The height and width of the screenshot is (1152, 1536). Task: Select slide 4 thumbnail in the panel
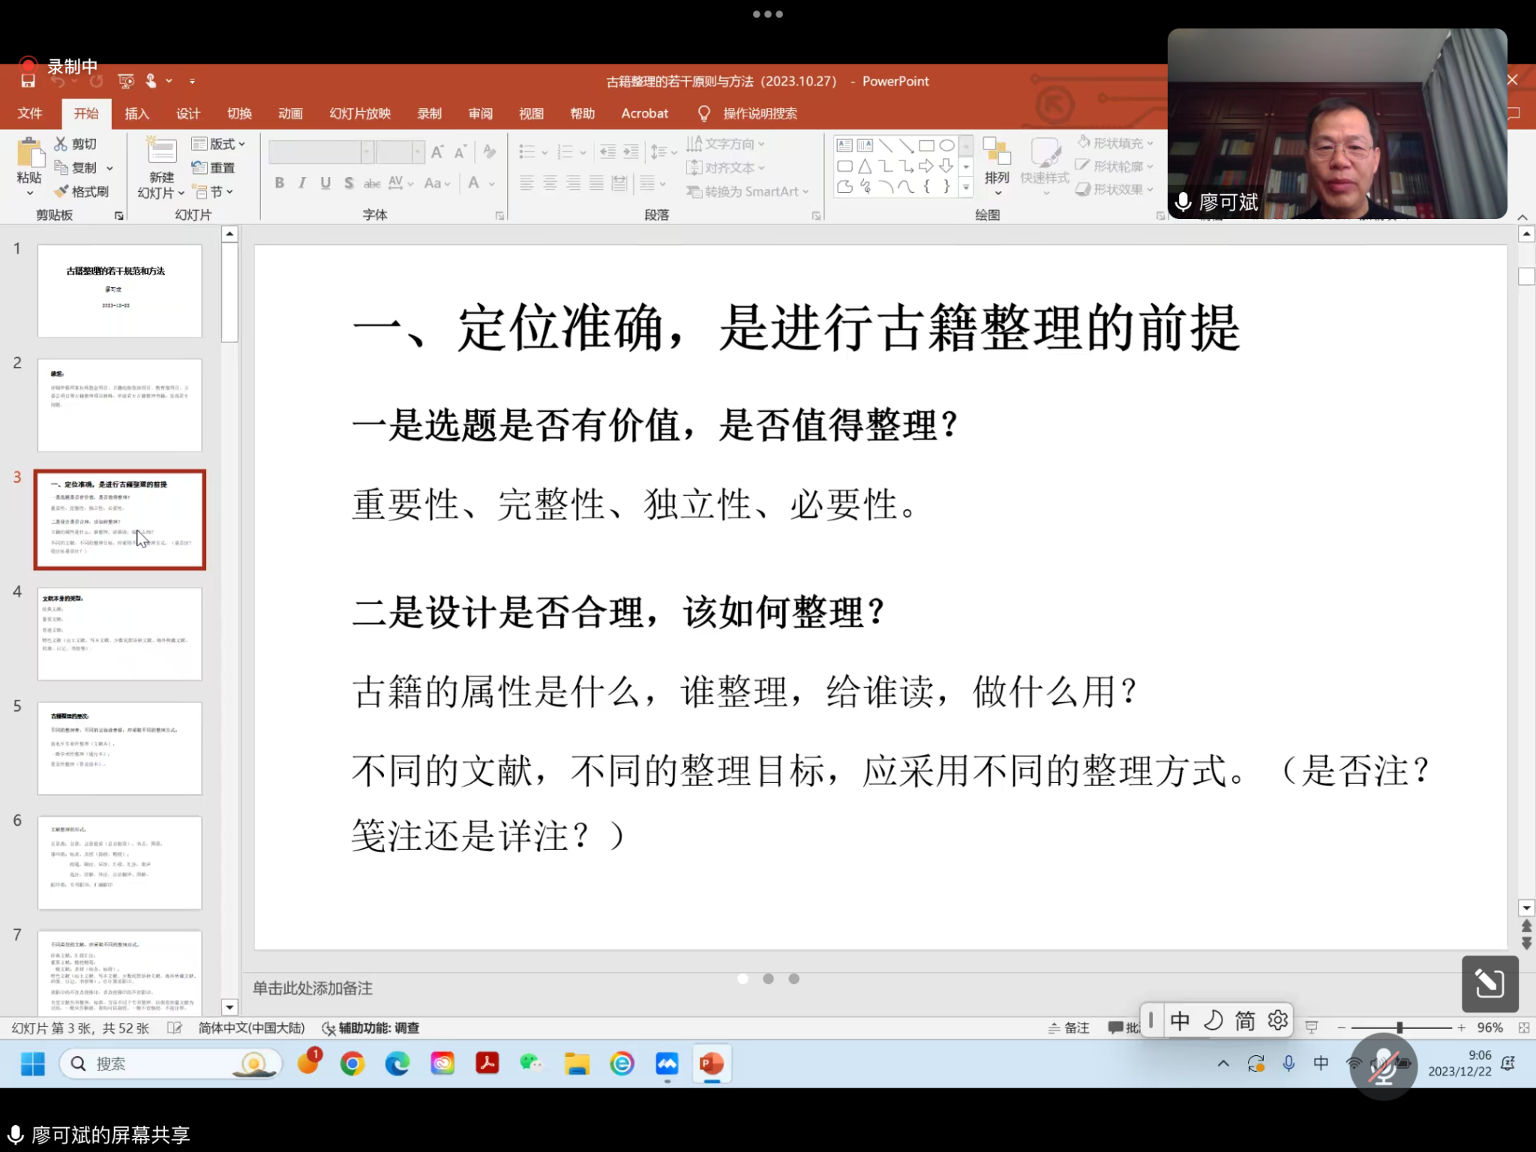click(120, 634)
